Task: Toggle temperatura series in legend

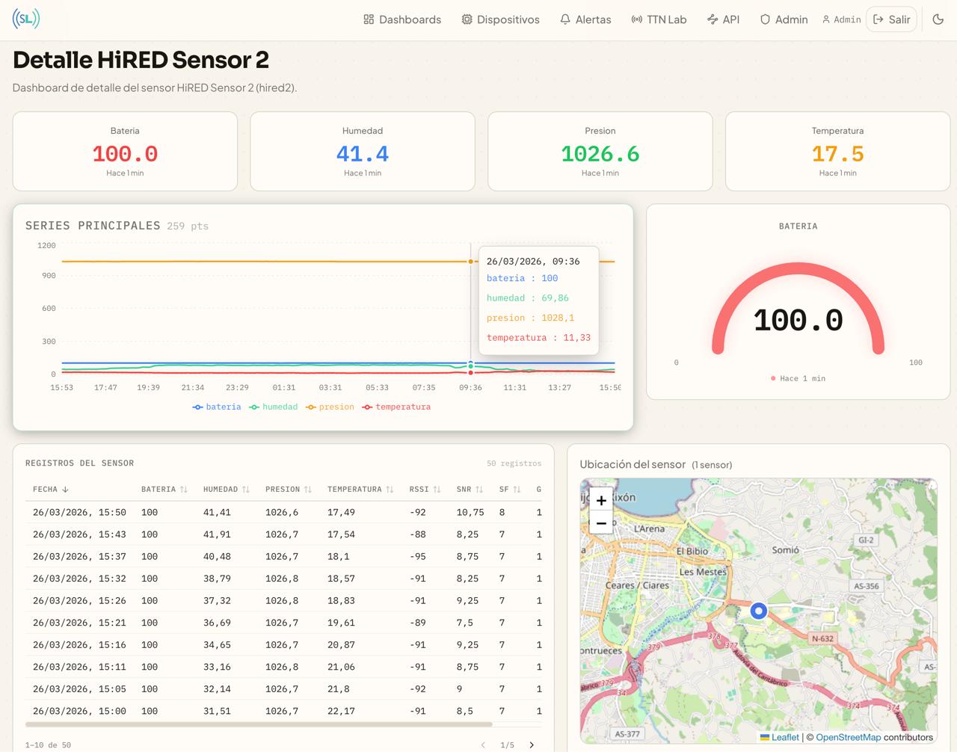Action: coord(396,407)
